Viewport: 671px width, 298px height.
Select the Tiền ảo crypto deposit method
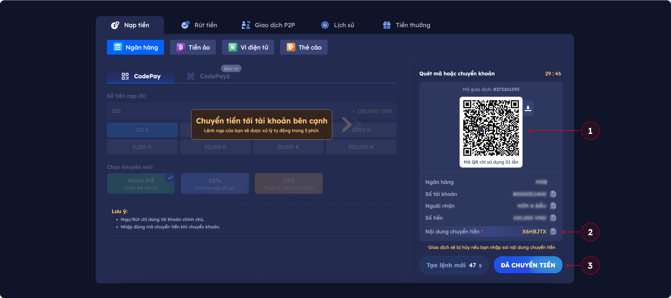pos(193,47)
